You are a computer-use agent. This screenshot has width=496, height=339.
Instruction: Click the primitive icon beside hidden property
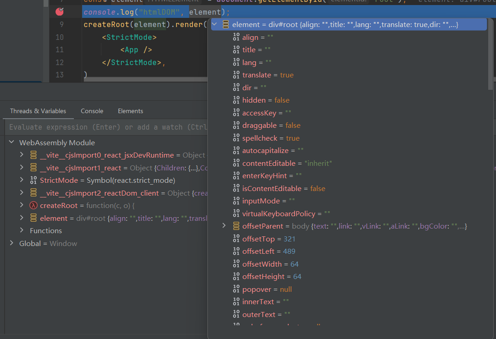[236, 100]
